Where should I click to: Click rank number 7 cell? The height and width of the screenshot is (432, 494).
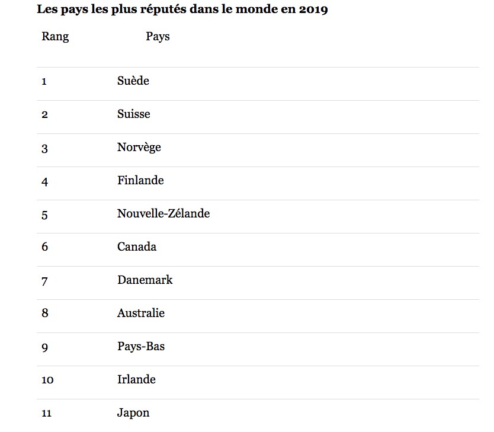pyautogui.click(x=44, y=281)
